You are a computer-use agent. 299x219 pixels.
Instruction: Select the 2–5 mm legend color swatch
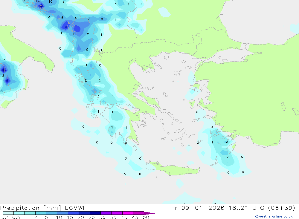click(x=41, y=213)
